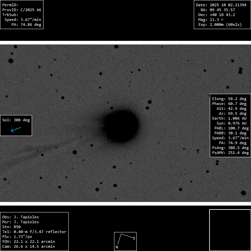Image resolution: width=251 pixels, height=251 pixels.
Task: Click the dark comet coma at center
Action: coord(121,126)
